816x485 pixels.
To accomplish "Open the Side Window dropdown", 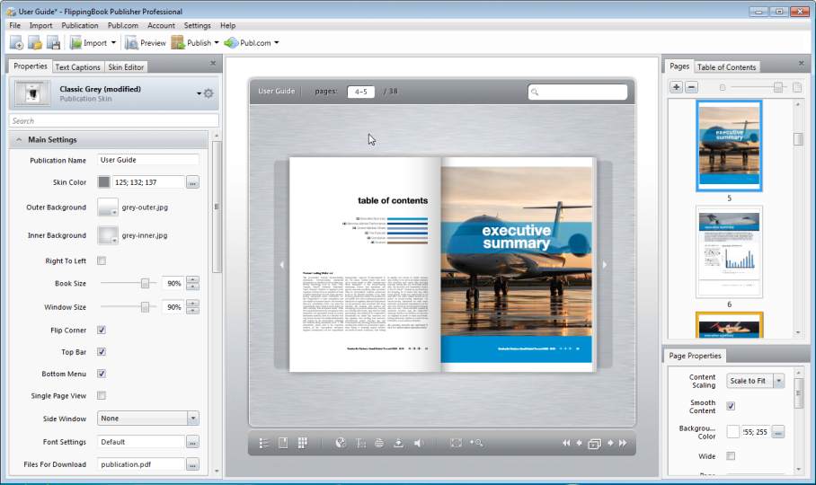I will click(x=192, y=419).
